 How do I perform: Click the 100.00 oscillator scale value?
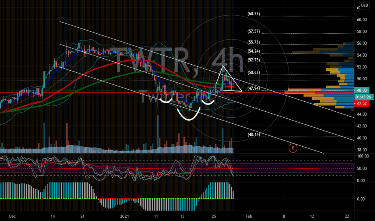tap(363, 156)
